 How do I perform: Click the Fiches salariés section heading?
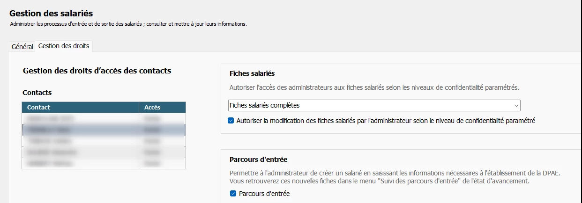252,73
